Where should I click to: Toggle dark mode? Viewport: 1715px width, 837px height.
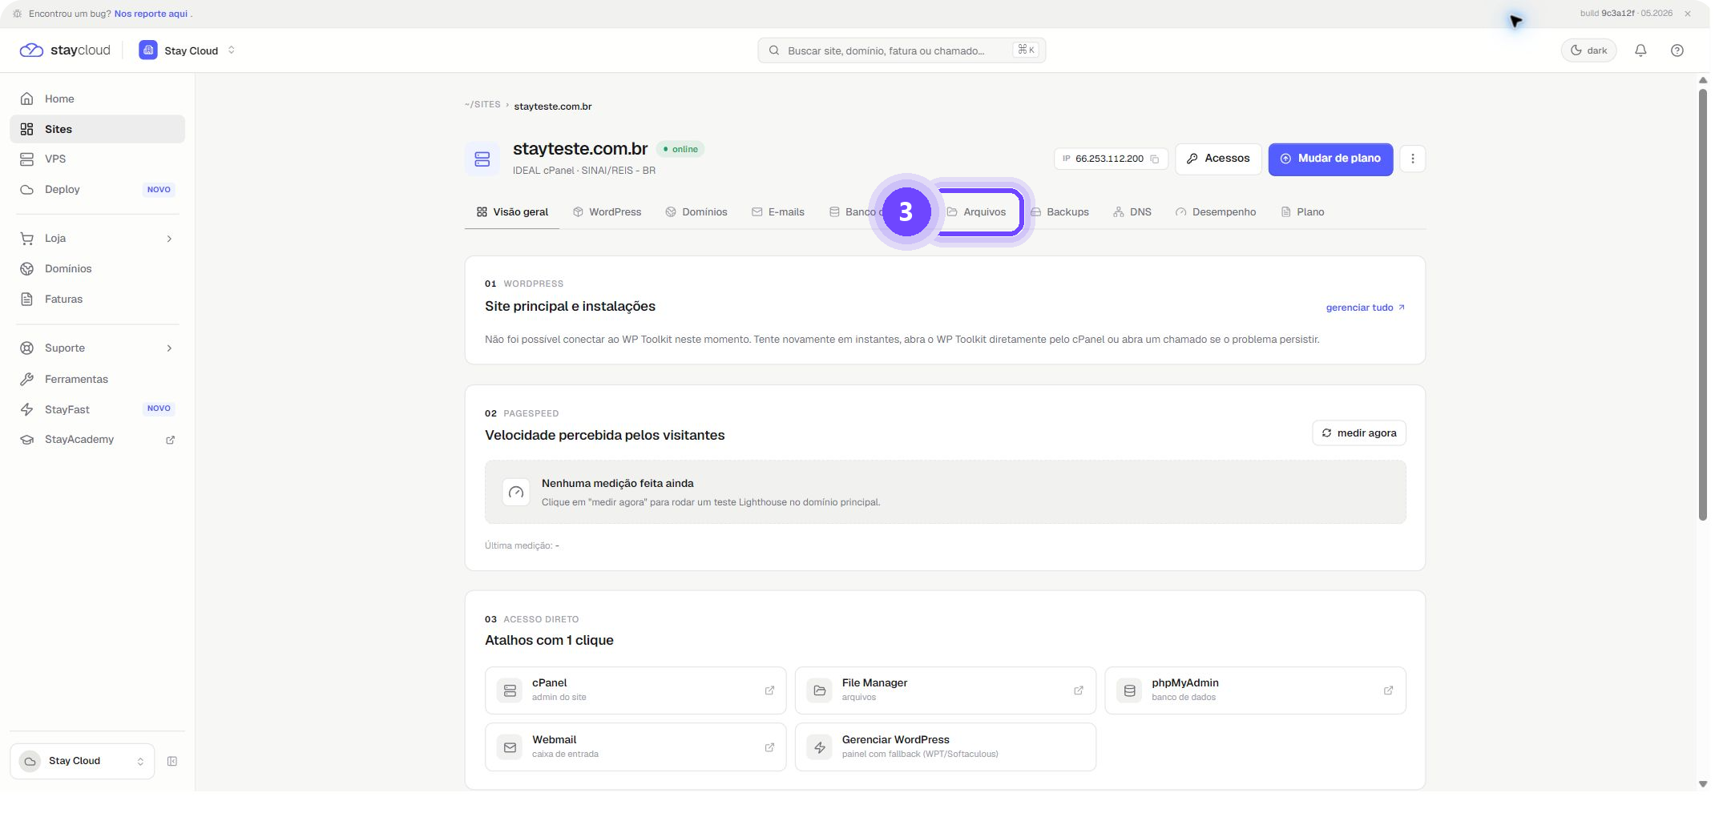pos(1588,50)
